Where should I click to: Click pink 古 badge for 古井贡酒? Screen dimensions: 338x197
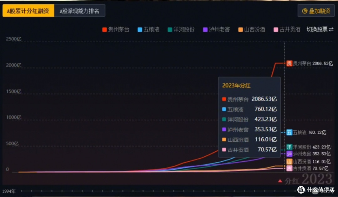tap(289, 168)
